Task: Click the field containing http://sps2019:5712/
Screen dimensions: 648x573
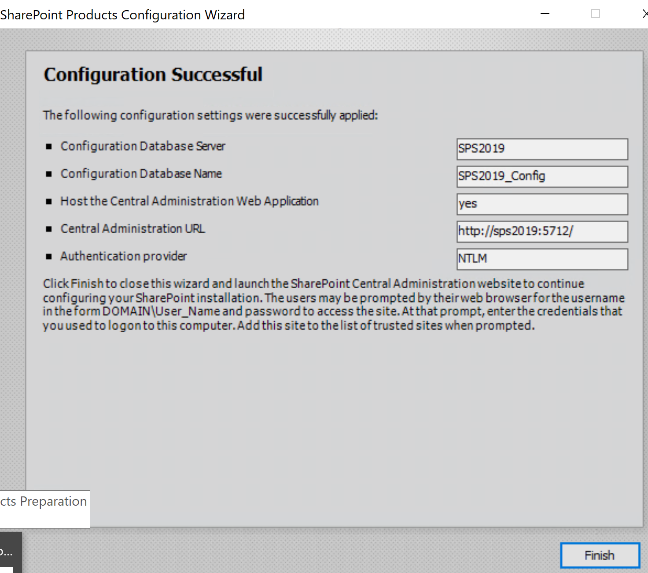Action: pos(541,231)
